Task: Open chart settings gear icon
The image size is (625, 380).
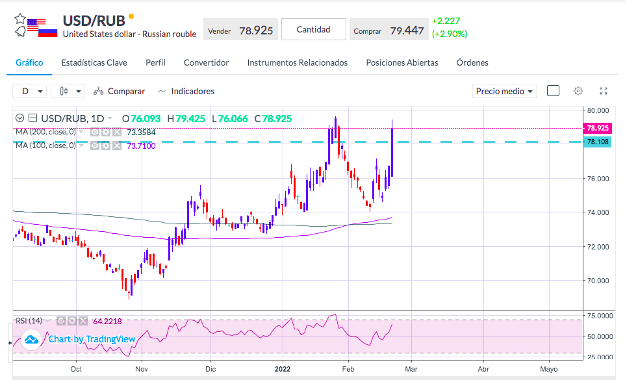Action: 578,91
